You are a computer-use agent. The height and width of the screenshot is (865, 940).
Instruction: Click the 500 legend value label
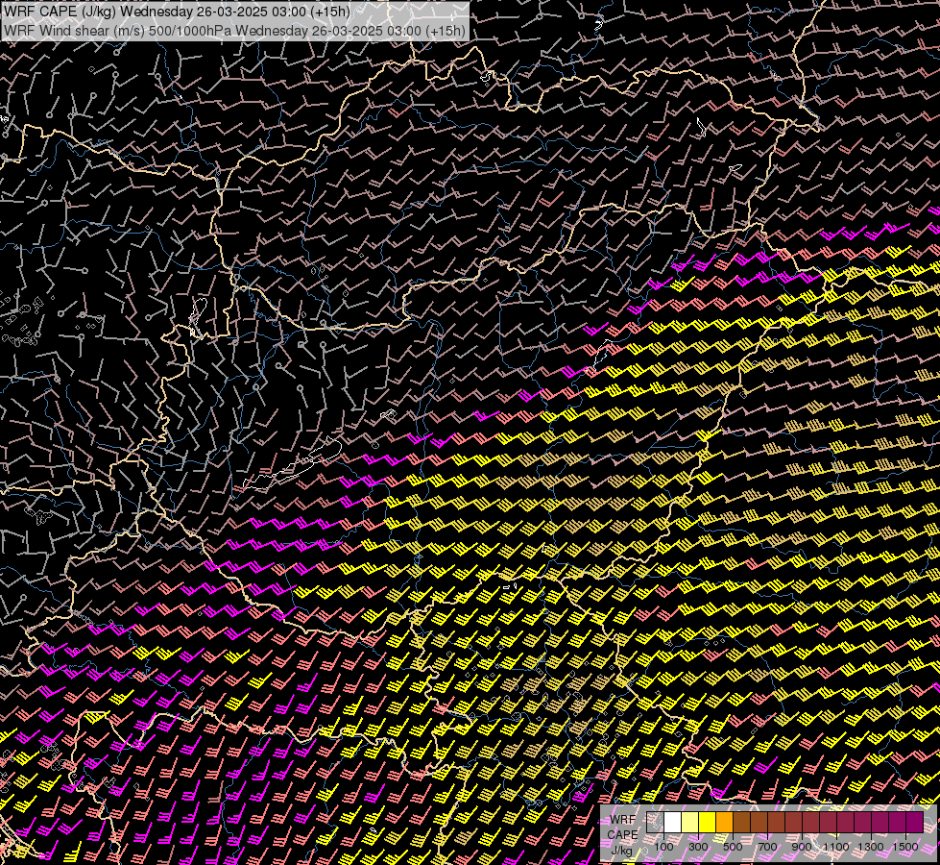click(x=733, y=847)
